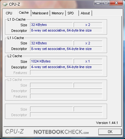Click the L1 I-Cache descriptor field

coord(66,49)
